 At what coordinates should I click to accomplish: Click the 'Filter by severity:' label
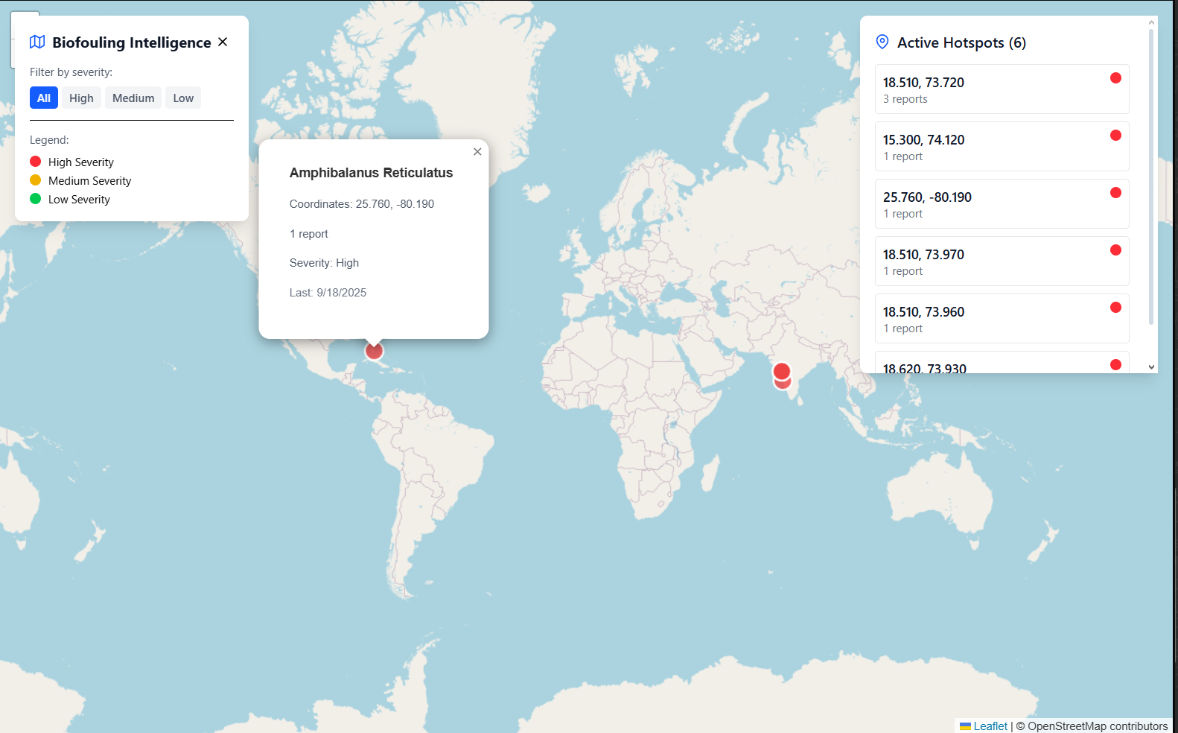pyautogui.click(x=71, y=72)
